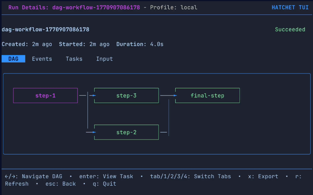
Task: Open the Input tab
Action: 104,59
